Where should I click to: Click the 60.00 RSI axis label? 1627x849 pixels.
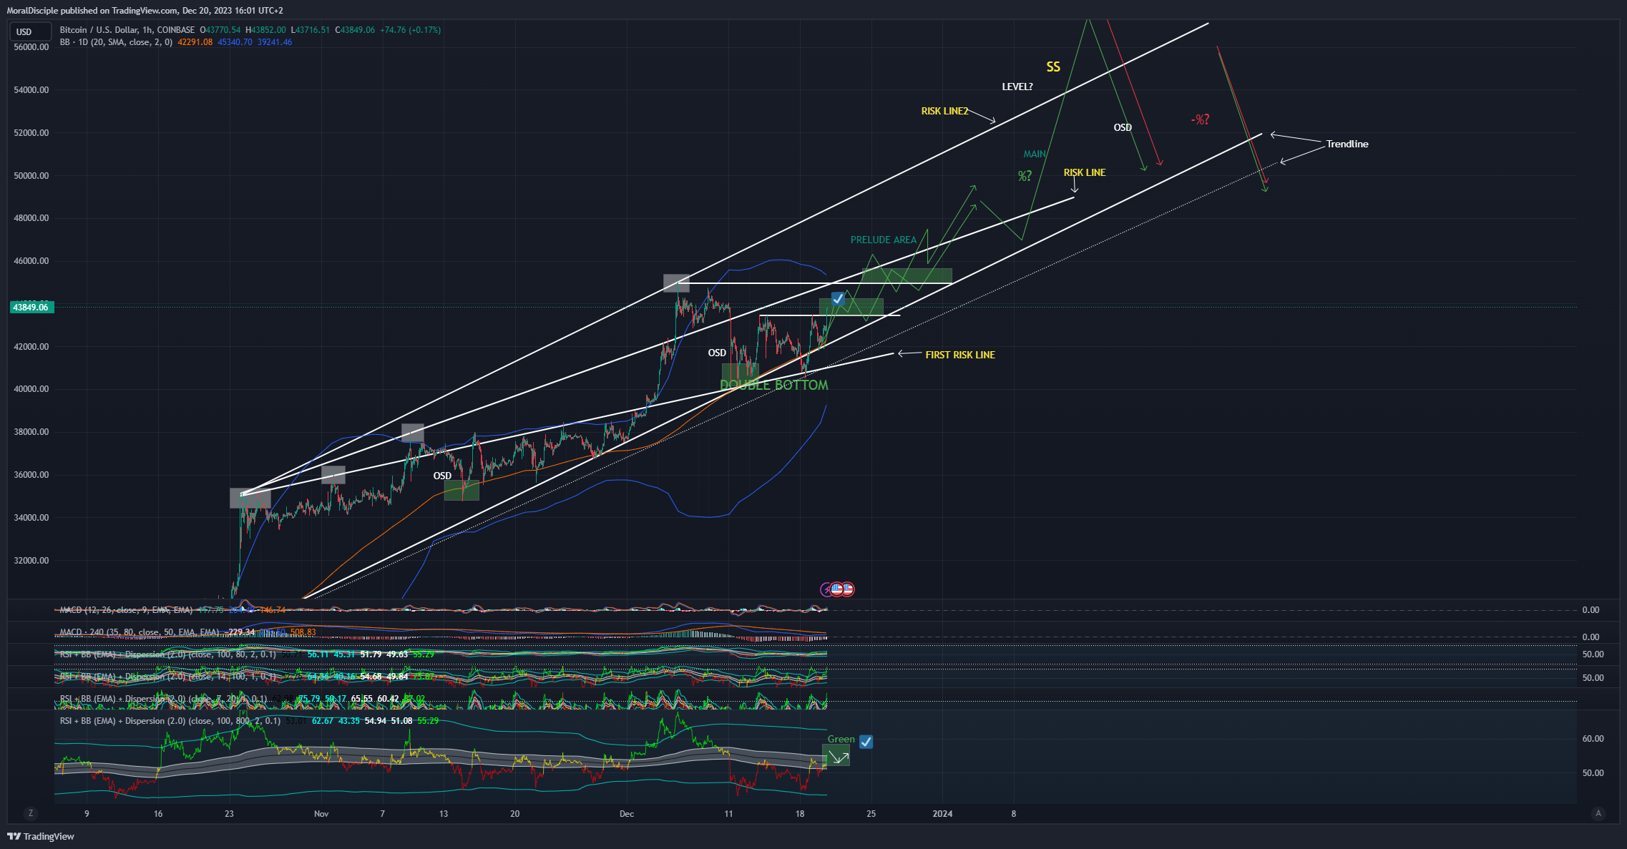[x=1593, y=739]
